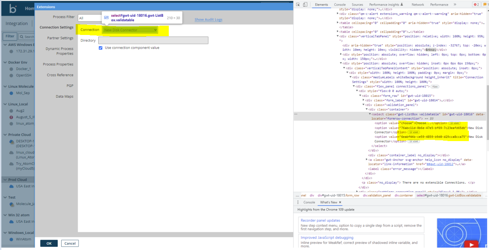Image resolution: width=489 pixels, height=250 pixels.
Task: Click inside the Directory input field
Action: [x=153, y=40]
